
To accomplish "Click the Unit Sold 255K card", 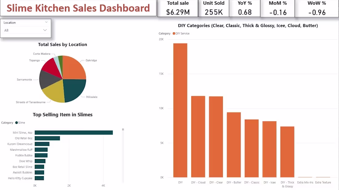I will [x=214, y=8].
